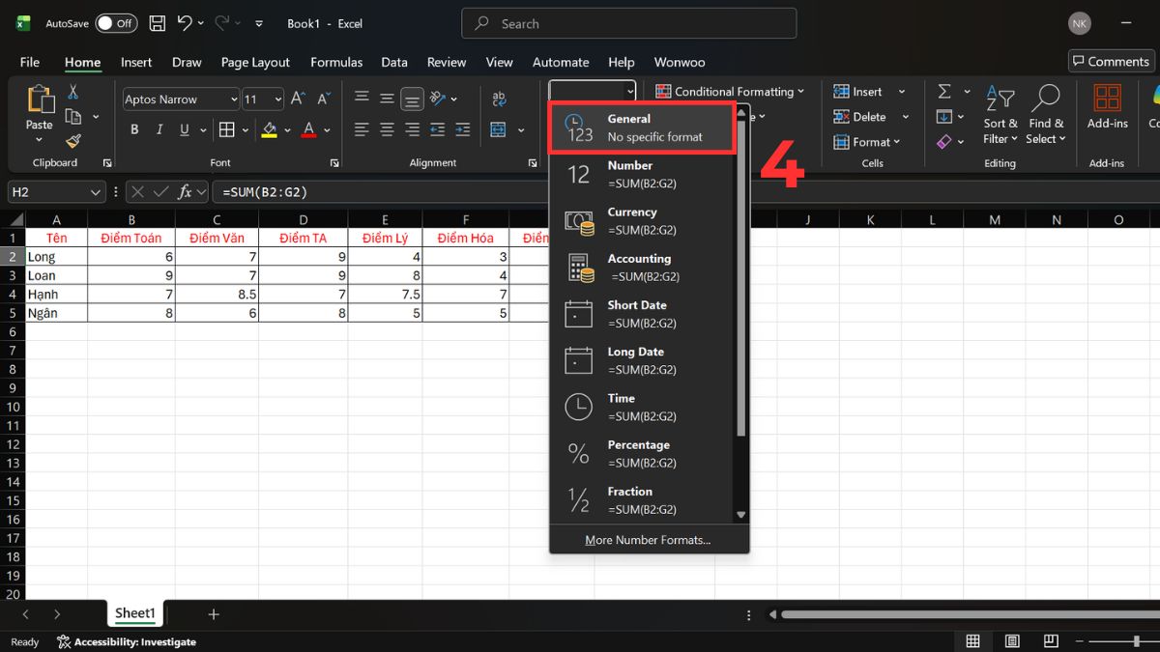Switch to the Formulas tab
1160x652 pixels.
[336, 61]
